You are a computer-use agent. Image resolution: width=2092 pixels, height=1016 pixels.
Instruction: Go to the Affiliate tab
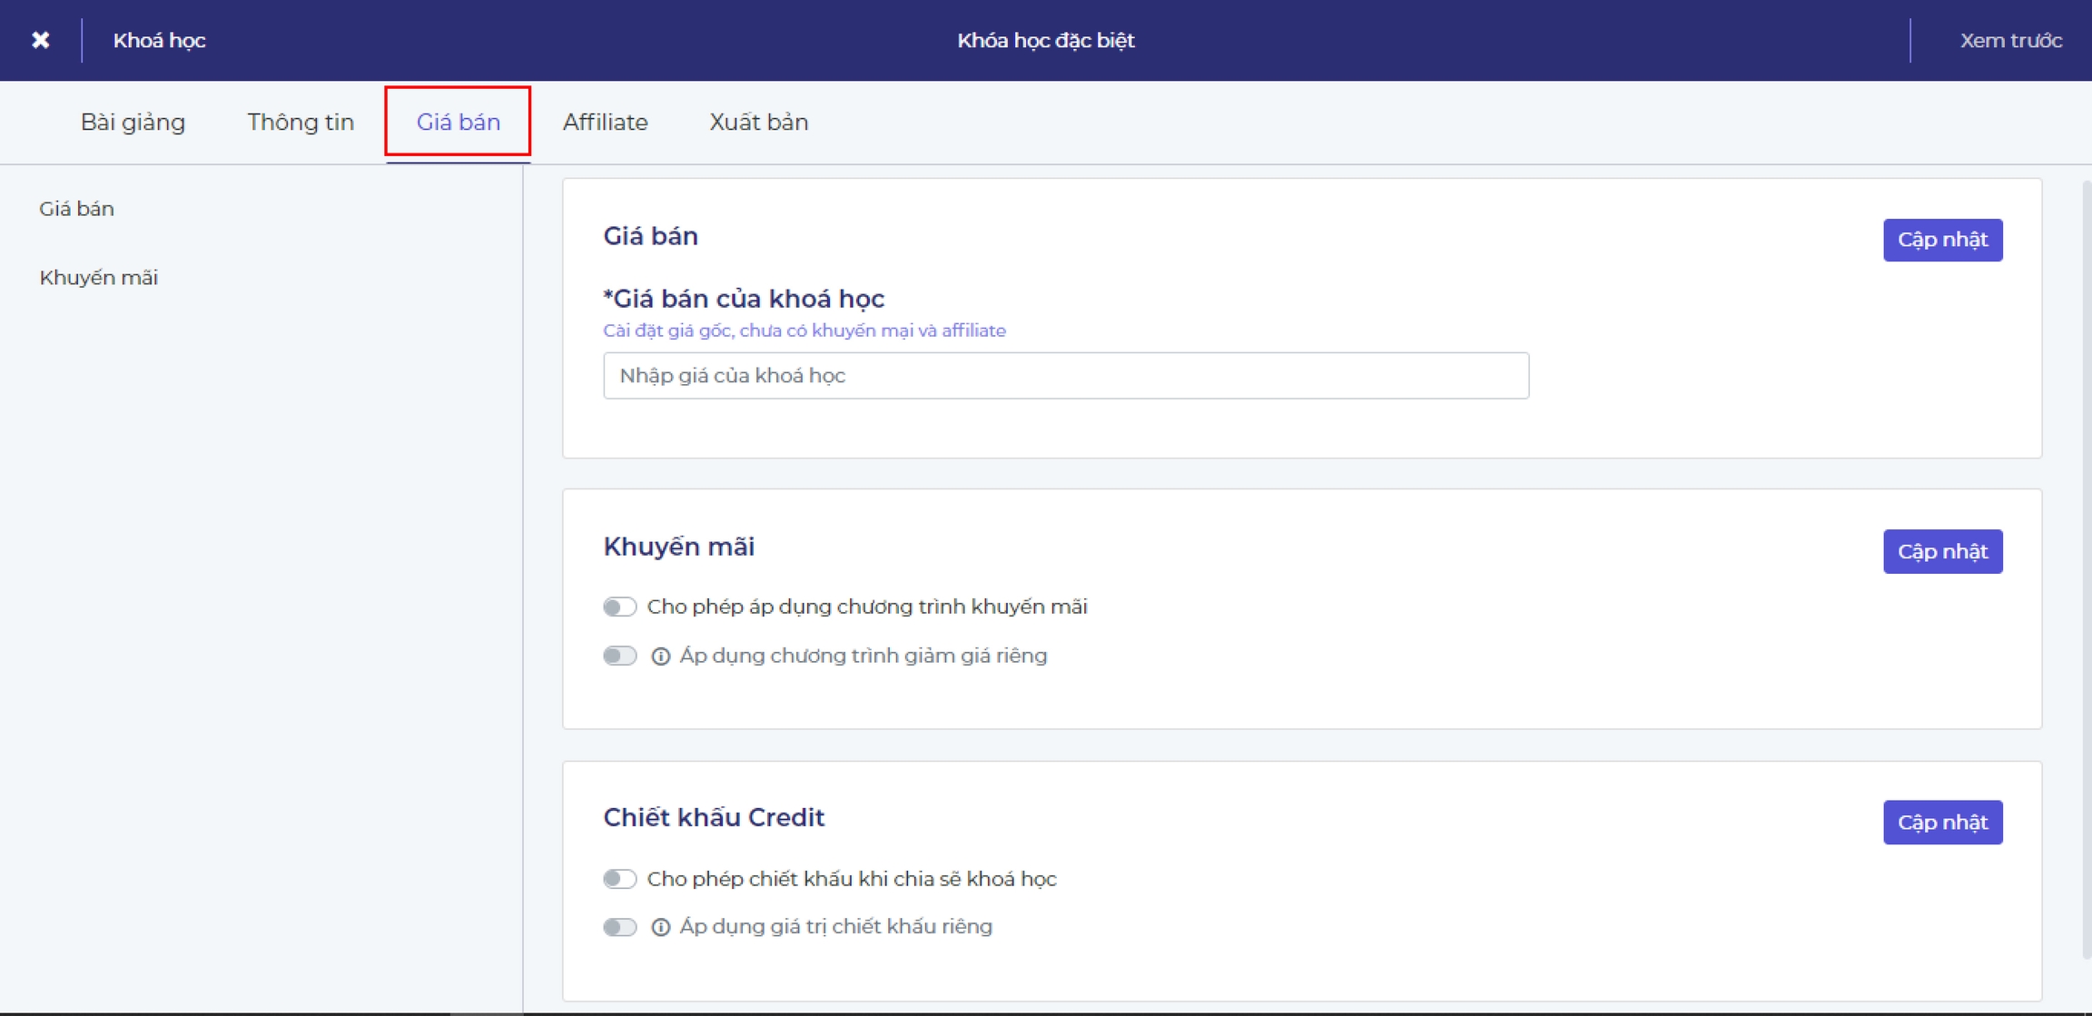tap(605, 122)
